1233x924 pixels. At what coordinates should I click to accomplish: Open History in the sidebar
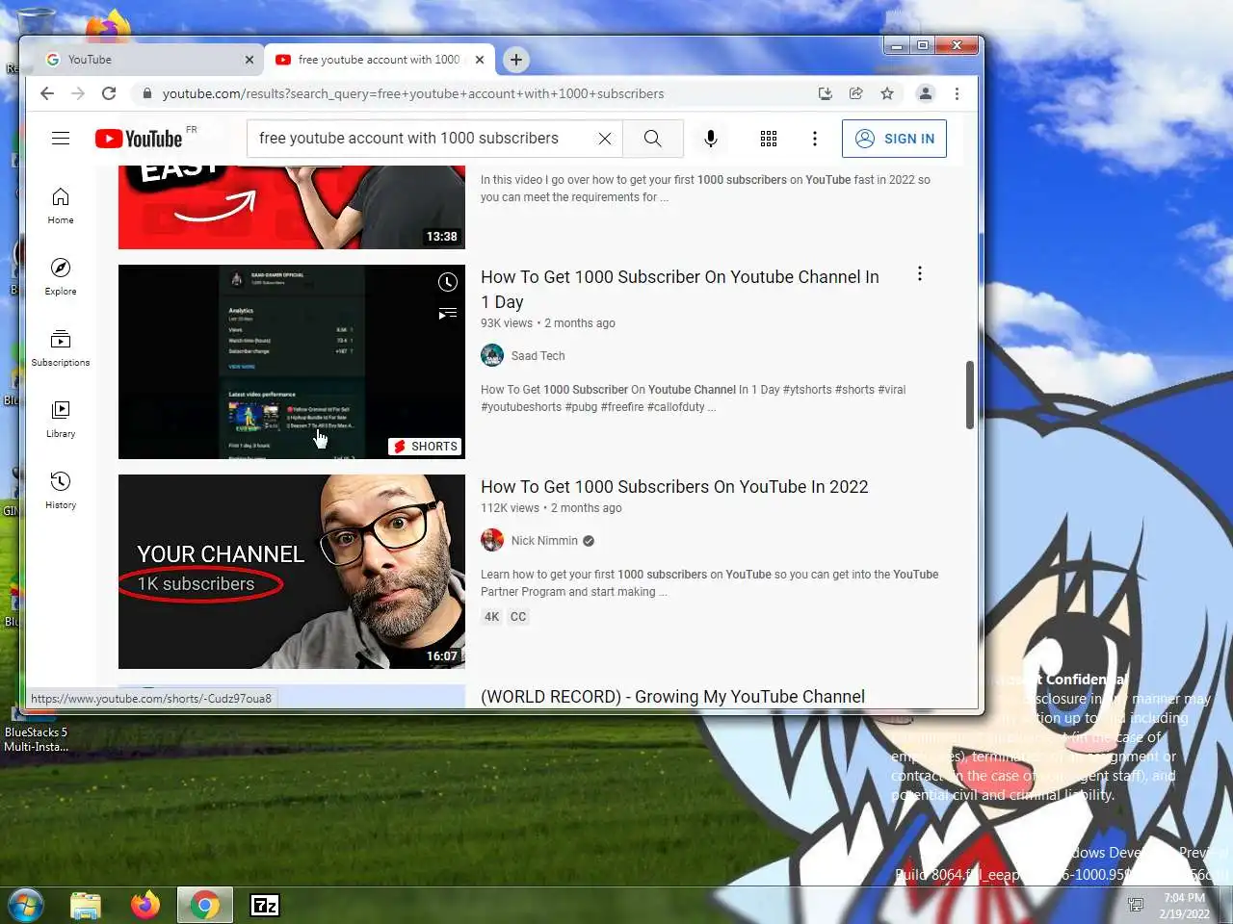click(x=61, y=491)
